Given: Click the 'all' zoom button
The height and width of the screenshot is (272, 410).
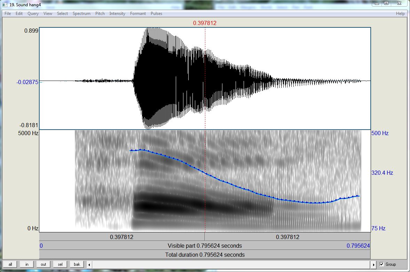Looking at the screenshot, I should pyautogui.click(x=10, y=264).
